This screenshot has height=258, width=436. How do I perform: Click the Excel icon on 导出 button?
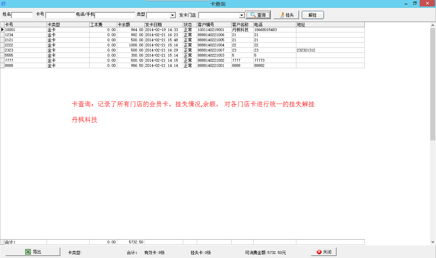tap(28, 252)
